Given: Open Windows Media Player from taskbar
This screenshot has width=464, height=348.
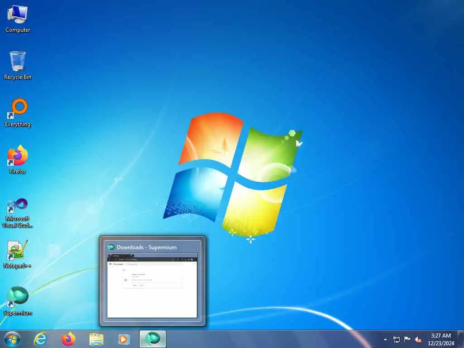Looking at the screenshot, I should [124, 339].
